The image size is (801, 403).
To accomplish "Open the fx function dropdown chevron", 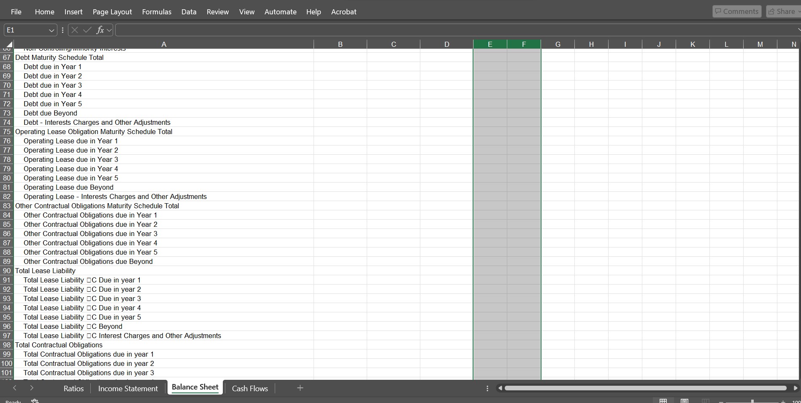I will click(109, 30).
